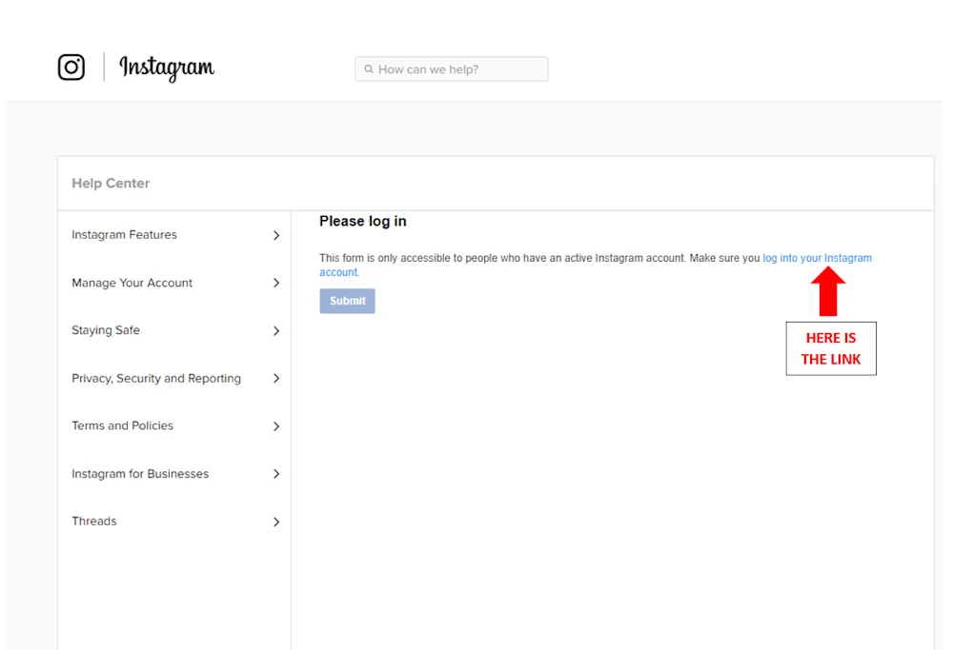
Task: Expand the chevron beside Instagram Features
Action: tap(276, 235)
